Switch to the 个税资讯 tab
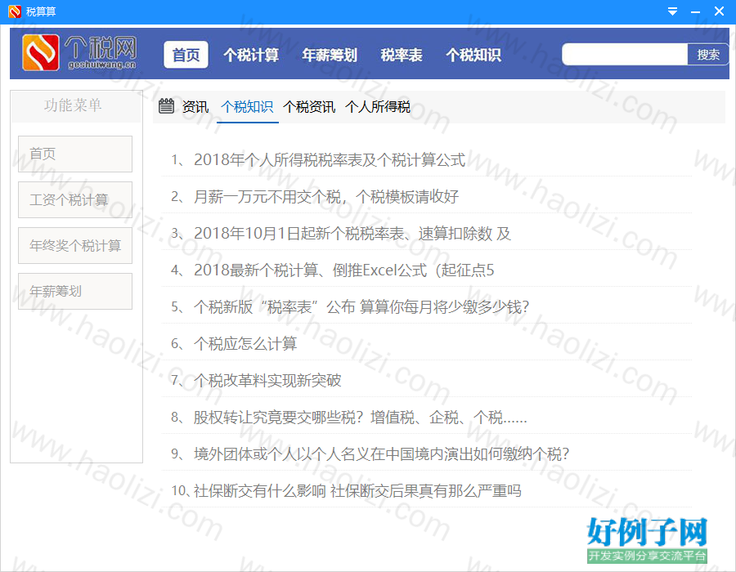 (309, 107)
